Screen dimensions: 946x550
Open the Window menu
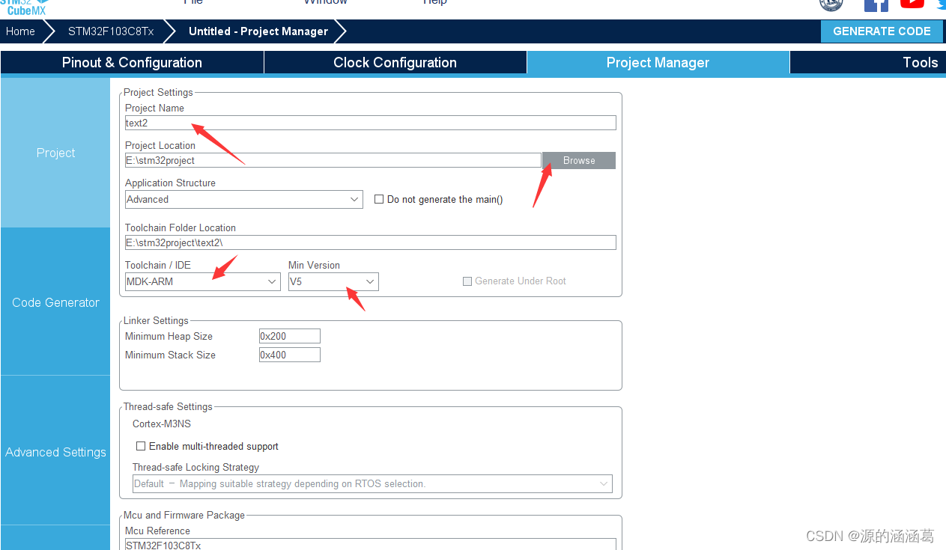[325, 2]
